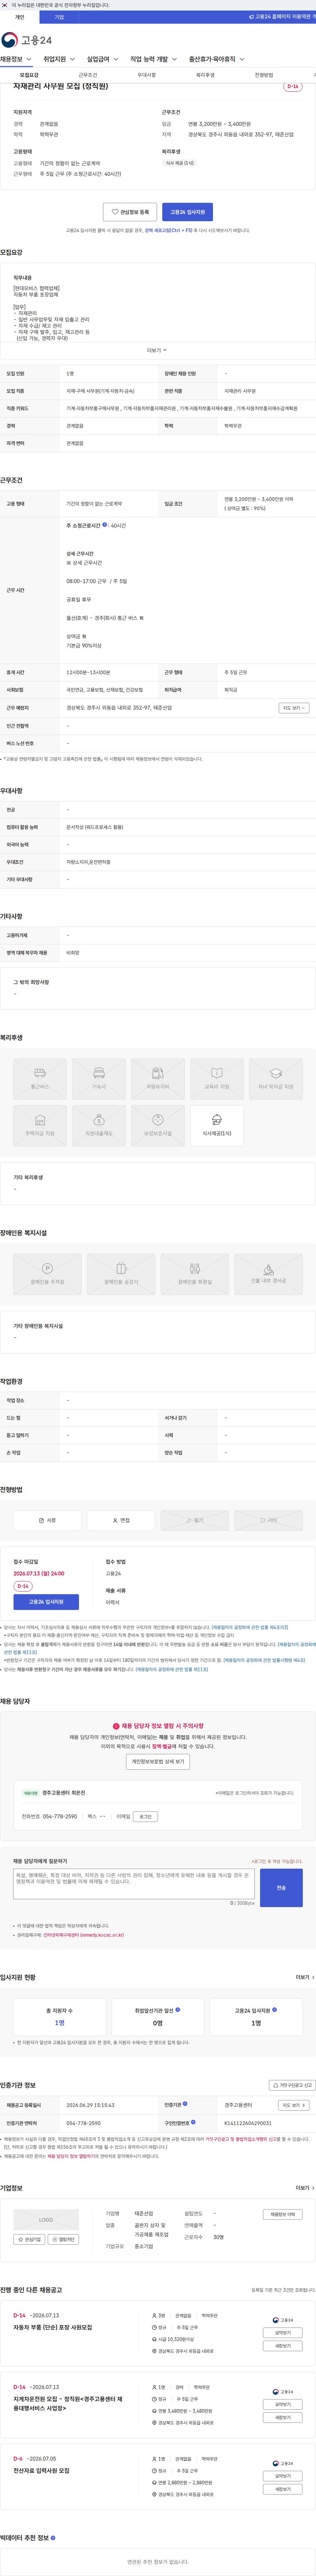Show info icon beside 구인인증번호
Viewport: 316px width, 2576px height.
click(x=193, y=2122)
